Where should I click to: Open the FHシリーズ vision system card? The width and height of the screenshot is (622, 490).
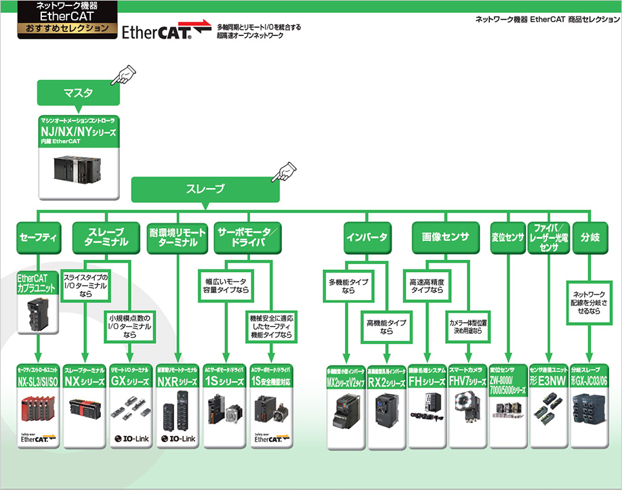(x=428, y=407)
